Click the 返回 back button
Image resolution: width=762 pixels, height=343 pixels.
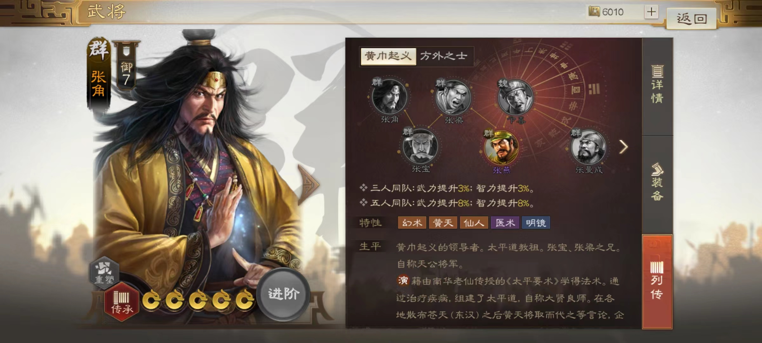pyautogui.click(x=692, y=19)
